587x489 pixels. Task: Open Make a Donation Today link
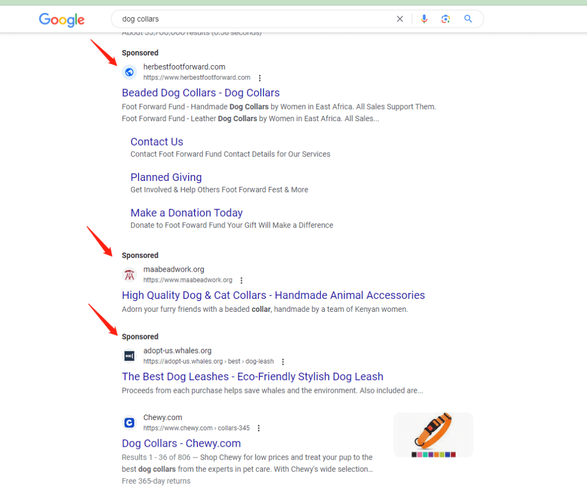tap(186, 213)
